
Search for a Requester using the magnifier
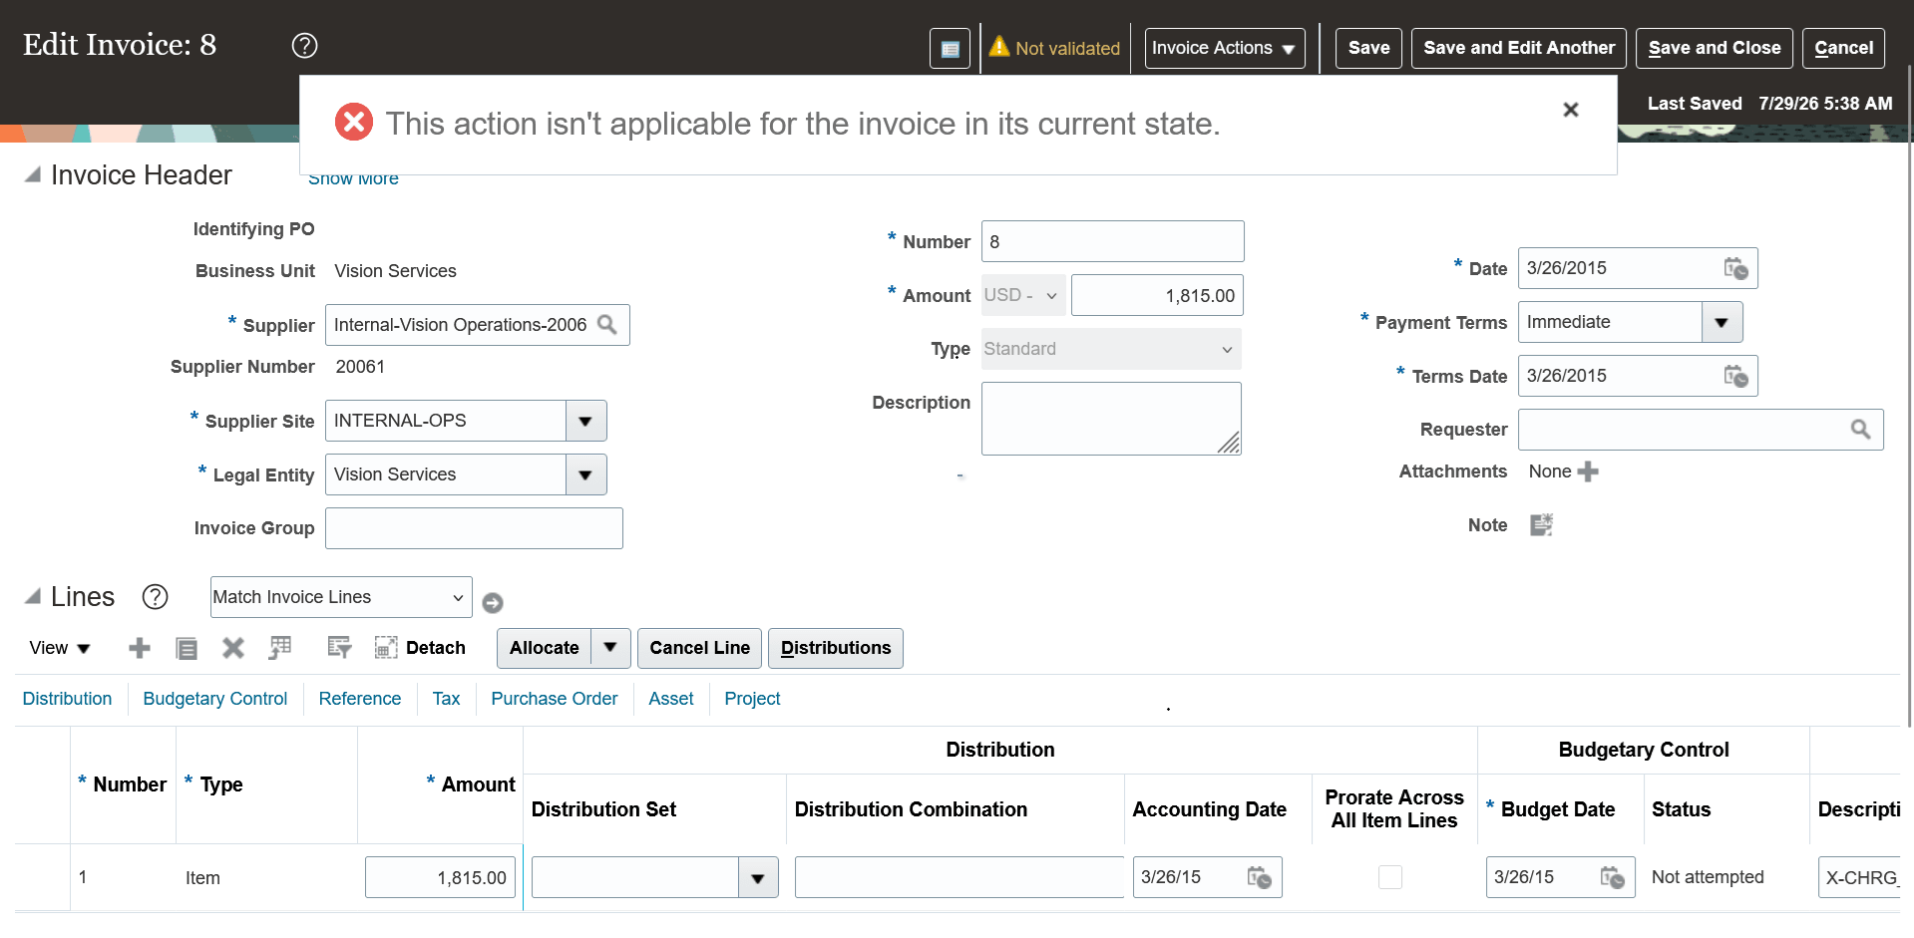[1860, 430]
